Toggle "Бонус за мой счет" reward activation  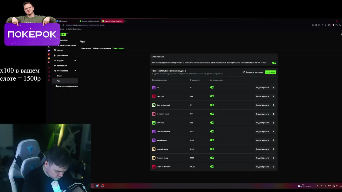click(212, 167)
